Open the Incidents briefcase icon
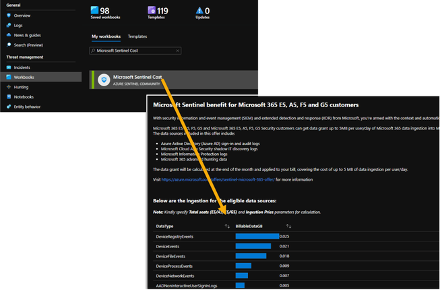The width and height of the screenshot is (440, 290). pyautogui.click(x=9, y=67)
